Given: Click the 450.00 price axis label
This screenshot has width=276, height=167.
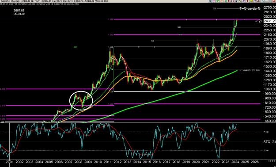Looking at the screenshot, I should (270, 121).
